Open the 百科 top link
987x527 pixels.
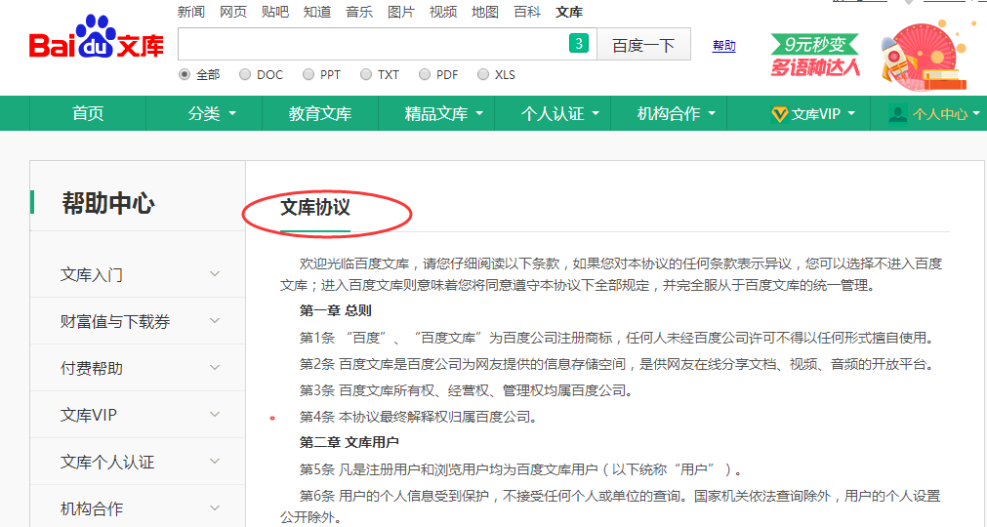(527, 12)
